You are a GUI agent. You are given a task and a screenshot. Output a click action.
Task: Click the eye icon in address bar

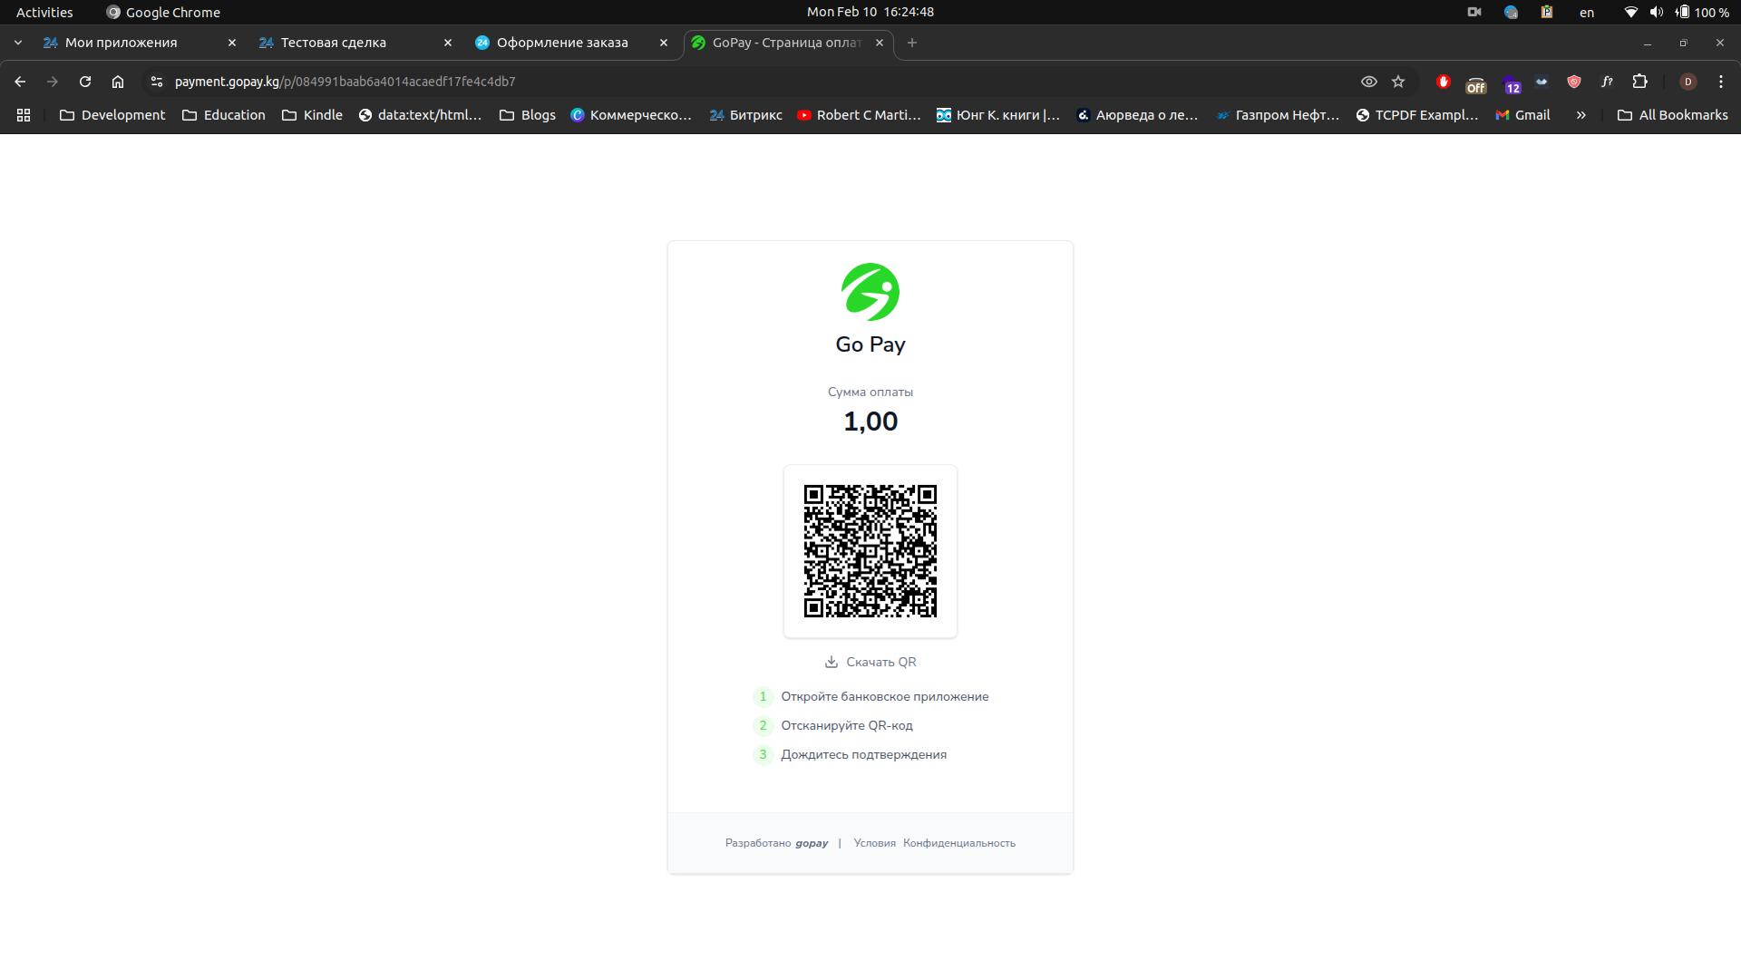tap(1369, 82)
